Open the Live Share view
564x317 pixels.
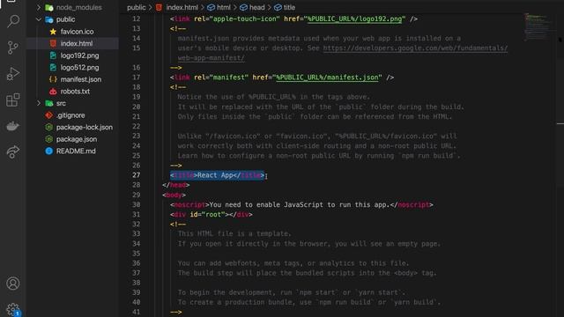coord(13,151)
